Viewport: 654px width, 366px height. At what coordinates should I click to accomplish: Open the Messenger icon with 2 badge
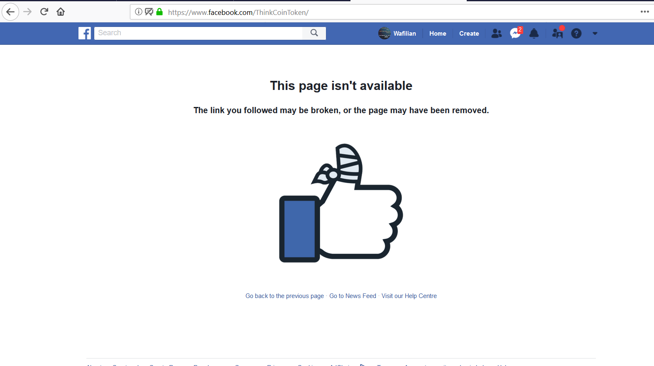point(516,33)
